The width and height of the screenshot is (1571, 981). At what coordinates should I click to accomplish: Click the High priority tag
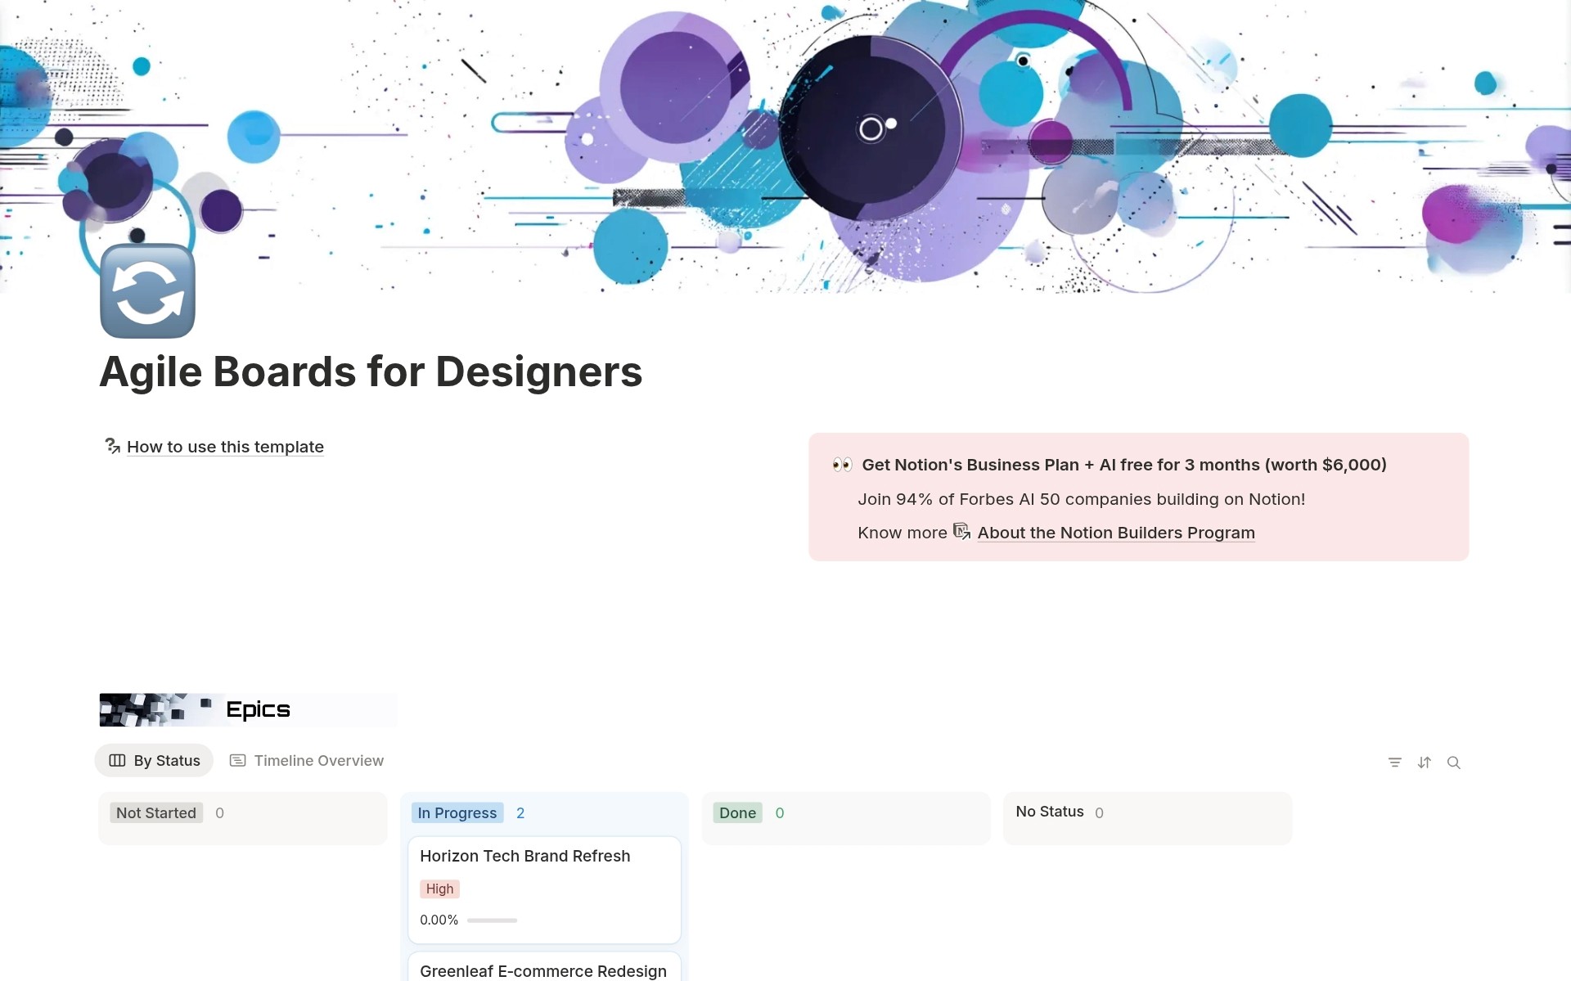point(439,889)
